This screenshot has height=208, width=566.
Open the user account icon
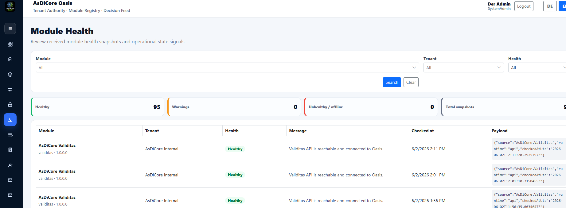coord(10,165)
